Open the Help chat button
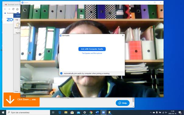 coord(123,103)
